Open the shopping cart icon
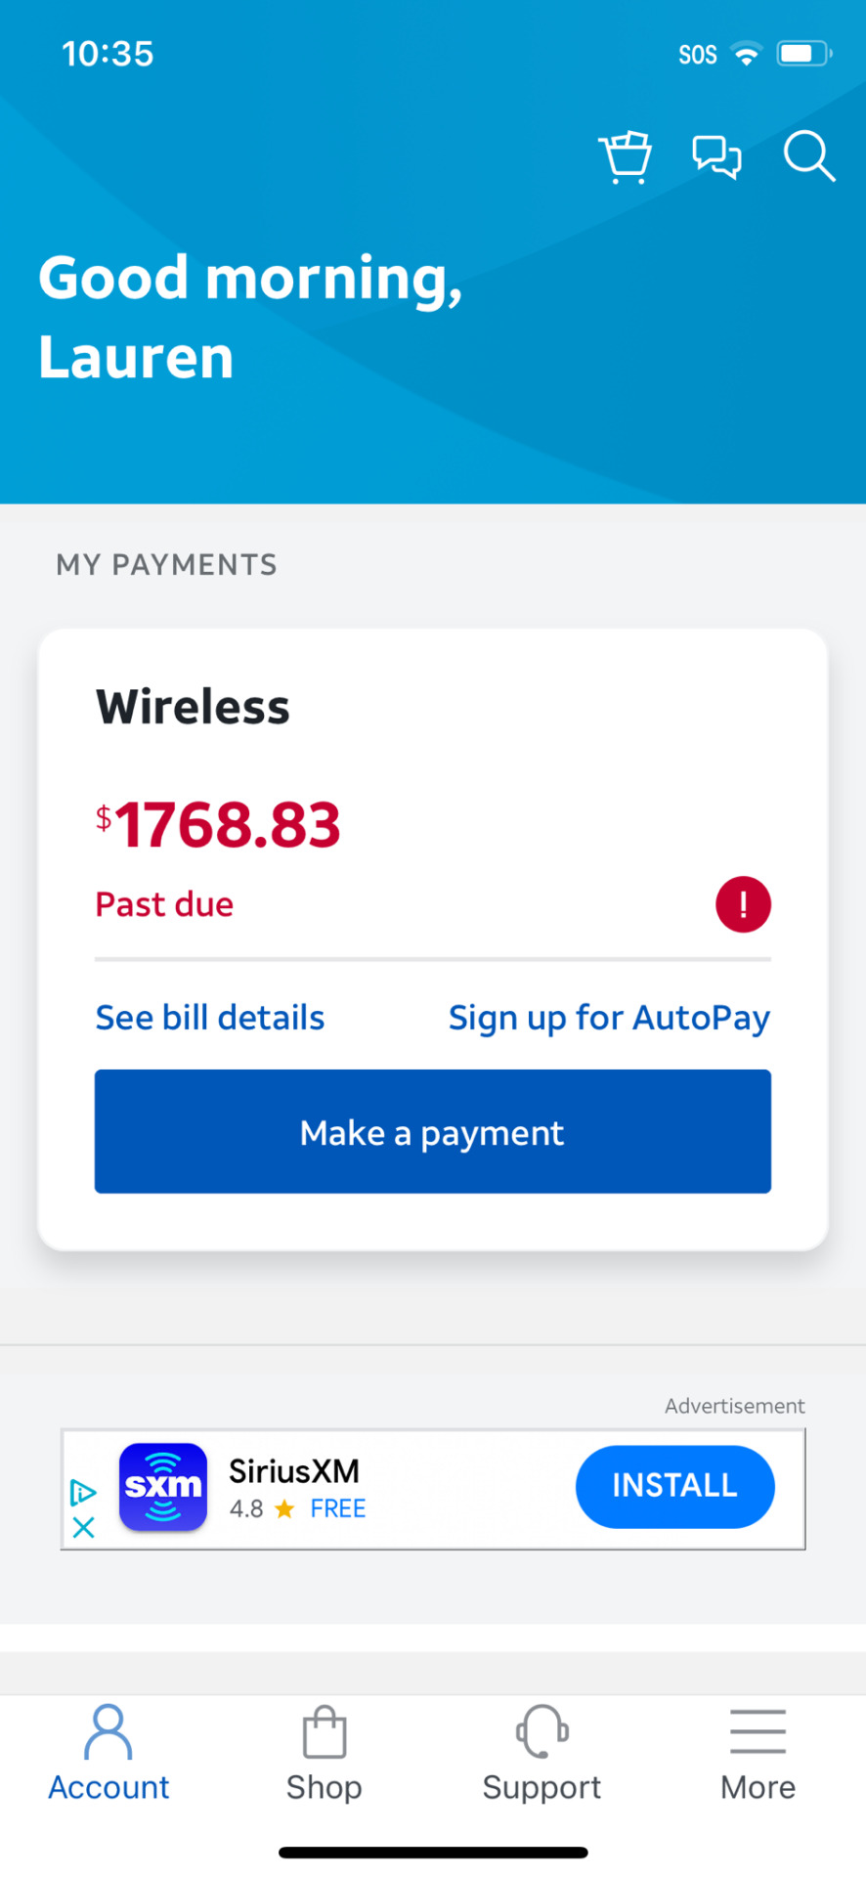The height and width of the screenshot is (1877, 866). [626, 156]
